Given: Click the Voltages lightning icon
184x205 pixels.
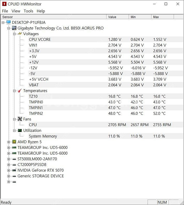Looking at the screenshot, I should 20,34.
